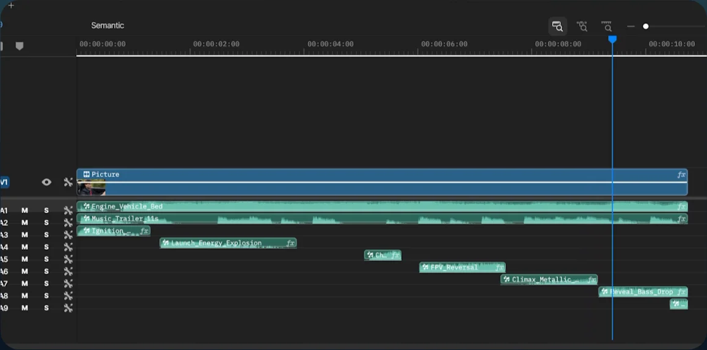Click fx badge on Launch_Energy_Explosion clip
This screenshot has height=350, width=707.
click(x=291, y=243)
